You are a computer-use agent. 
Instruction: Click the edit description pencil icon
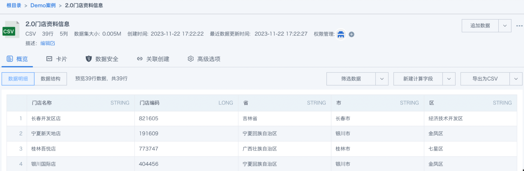click(53, 43)
